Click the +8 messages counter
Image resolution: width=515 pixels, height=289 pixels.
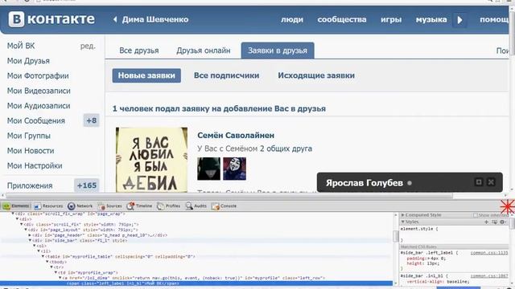91,120
